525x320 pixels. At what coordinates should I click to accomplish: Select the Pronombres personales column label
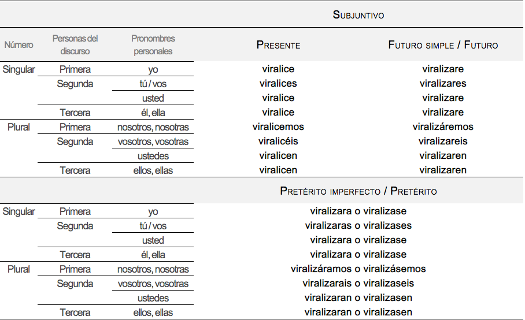153,44
